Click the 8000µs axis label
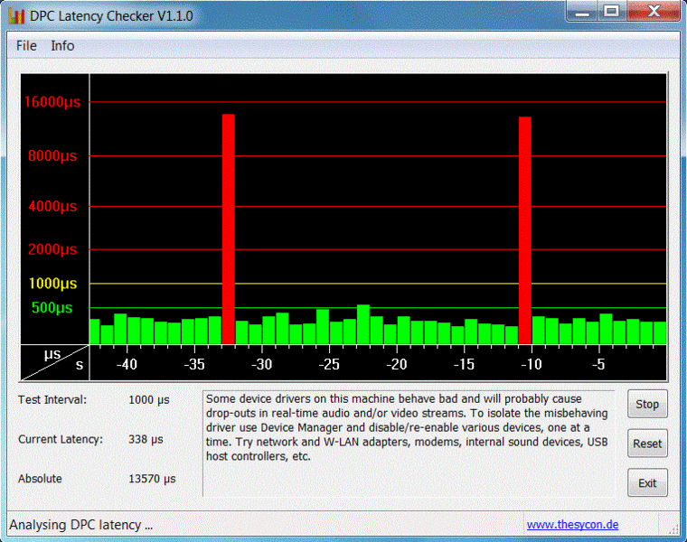The width and height of the screenshot is (687, 542). tap(52, 156)
